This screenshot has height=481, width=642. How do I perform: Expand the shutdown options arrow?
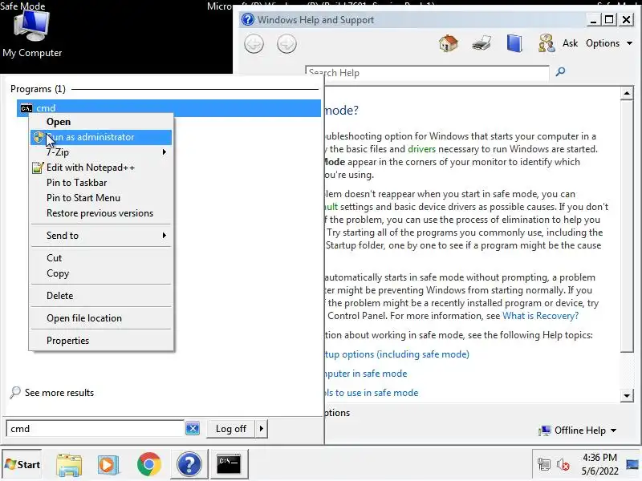(x=262, y=429)
